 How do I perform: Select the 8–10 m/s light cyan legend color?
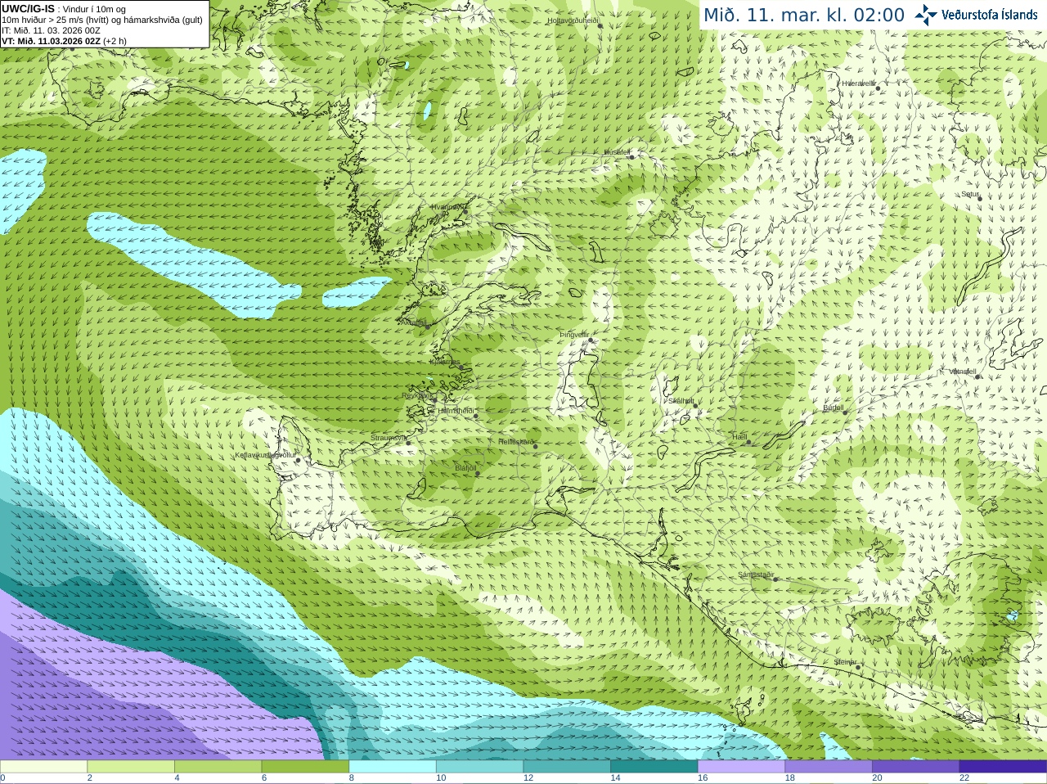tap(393, 767)
